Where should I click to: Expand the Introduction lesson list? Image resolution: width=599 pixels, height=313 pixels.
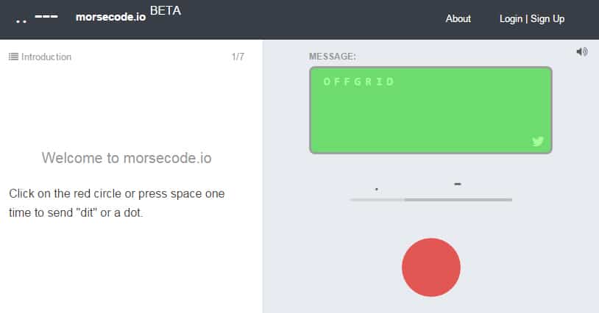pos(46,57)
